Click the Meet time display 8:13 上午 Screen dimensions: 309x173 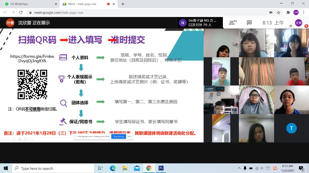pos(273,23)
